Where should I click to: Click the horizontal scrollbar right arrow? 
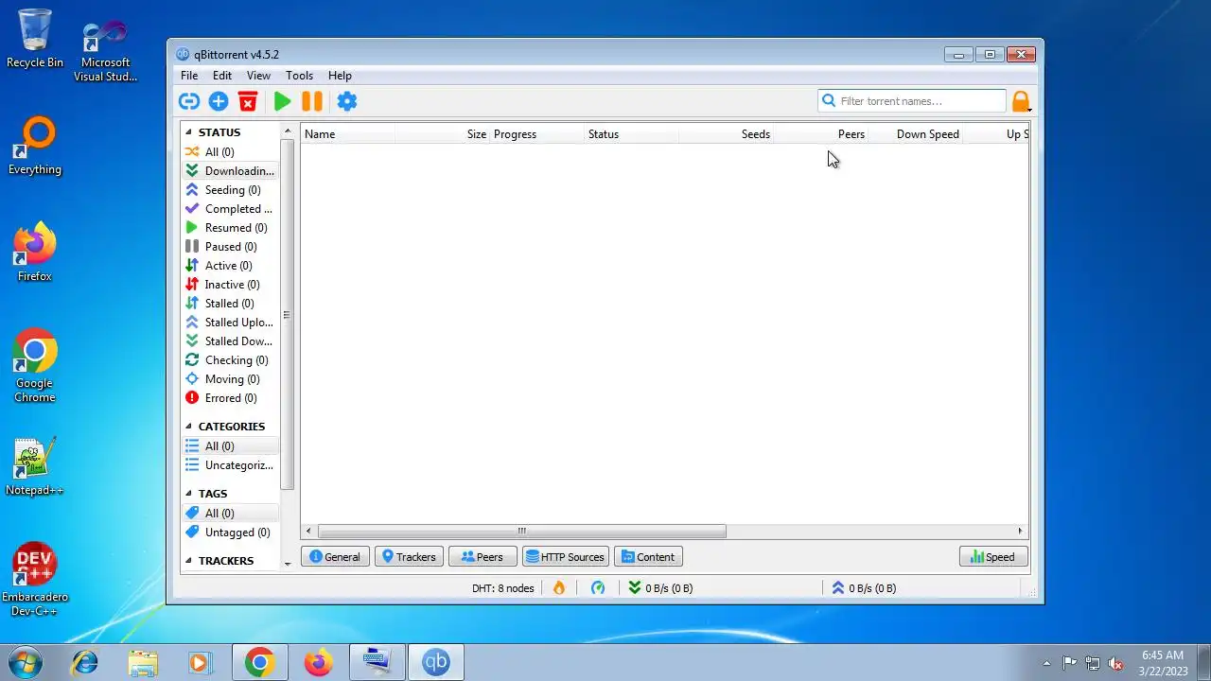1020,532
